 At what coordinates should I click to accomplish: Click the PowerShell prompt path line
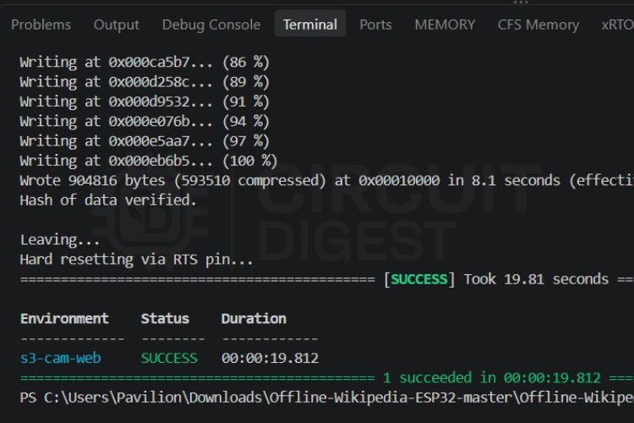[x=326, y=398]
